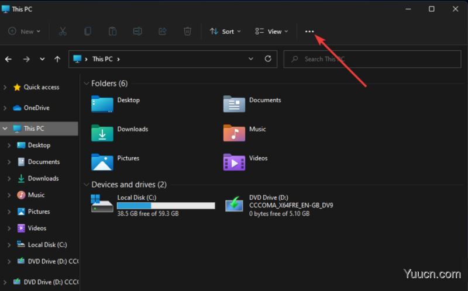Click chevron after This PC in address bar
The height and width of the screenshot is (291, 468).
[119, 60]
